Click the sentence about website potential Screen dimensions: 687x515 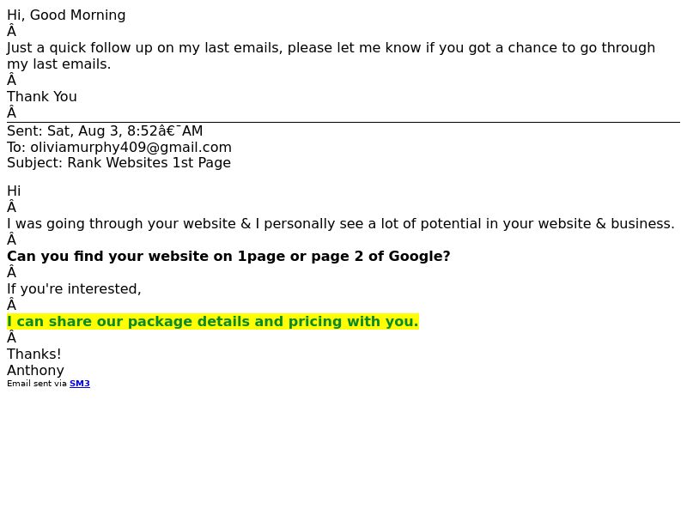pos(341,224)
